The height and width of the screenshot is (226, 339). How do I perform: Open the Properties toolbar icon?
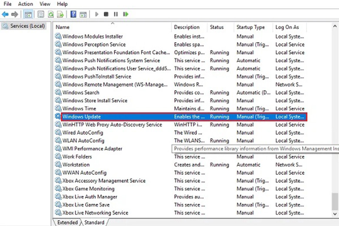(x=41, y=14)
